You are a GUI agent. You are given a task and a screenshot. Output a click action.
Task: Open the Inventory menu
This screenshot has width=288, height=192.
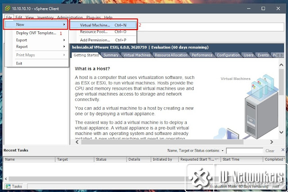(45, 17)
